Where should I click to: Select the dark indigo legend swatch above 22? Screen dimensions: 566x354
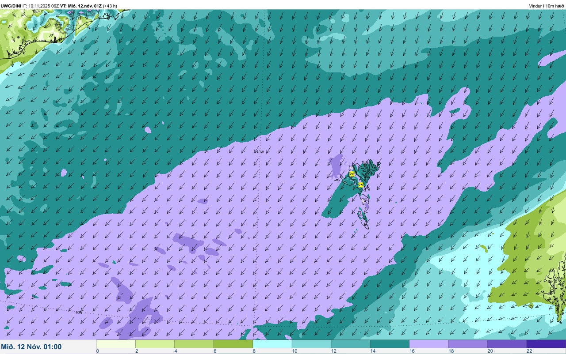pyautogui.click(x=546, y=344)
